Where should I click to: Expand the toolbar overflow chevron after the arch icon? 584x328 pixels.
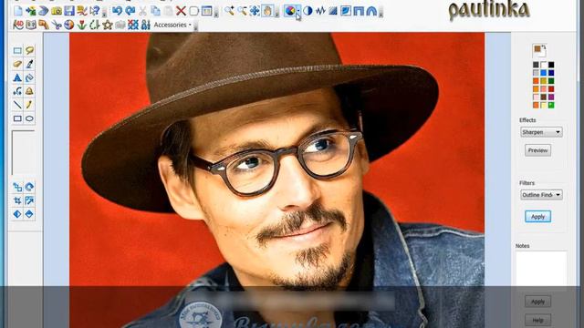point(381,14)
